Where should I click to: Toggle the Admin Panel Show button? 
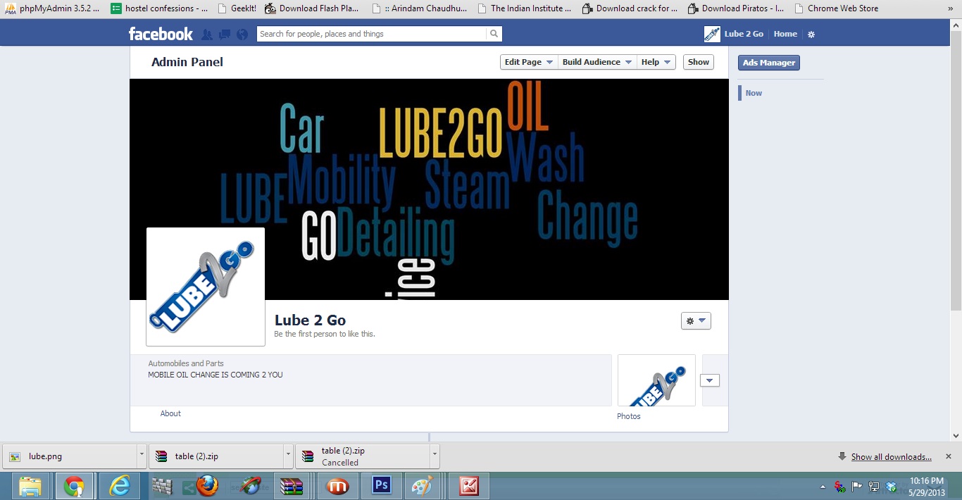click(x=697, y=61)
